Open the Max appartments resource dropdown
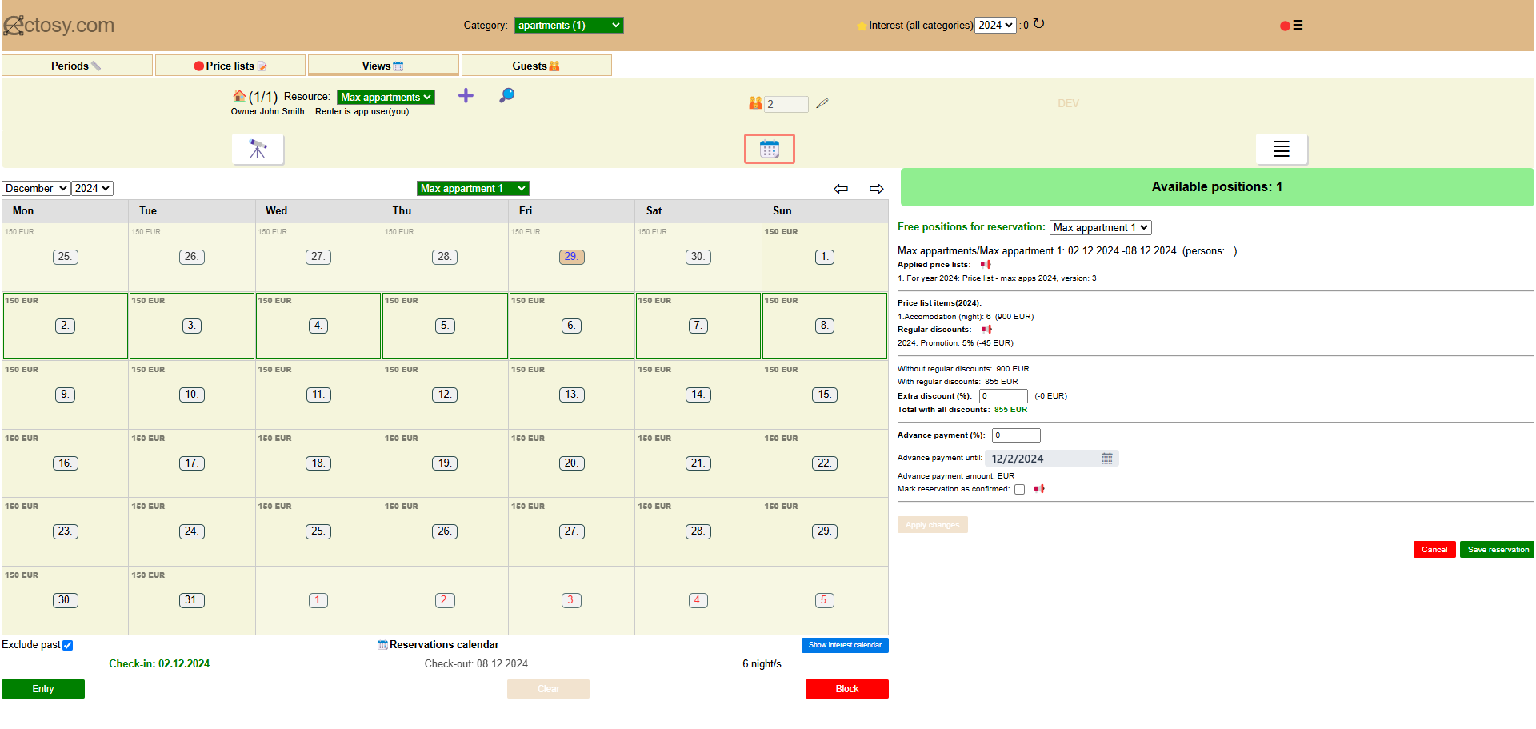The image size is (1536, 729). (x=386, y=97)
